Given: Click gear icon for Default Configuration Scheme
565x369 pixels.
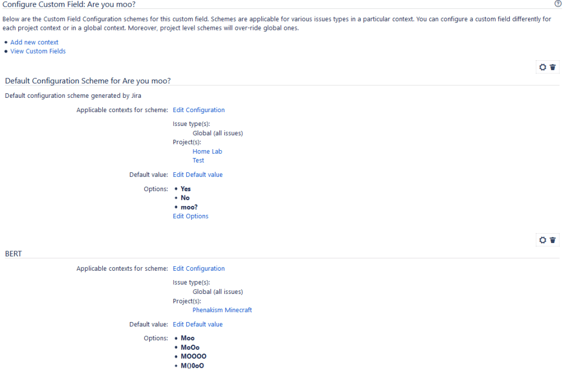Looking at the screenshot, I should (543, 67).
